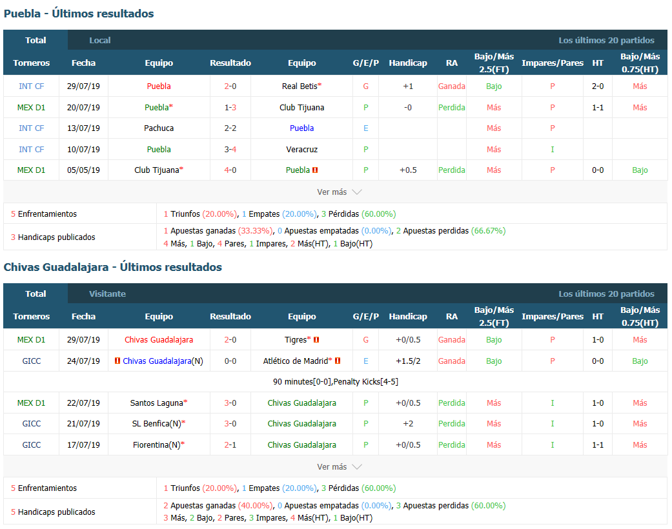Open INT CF tournament link for 29/07/19 match
Screen dimensions: 672x529
tap(31, 86)
